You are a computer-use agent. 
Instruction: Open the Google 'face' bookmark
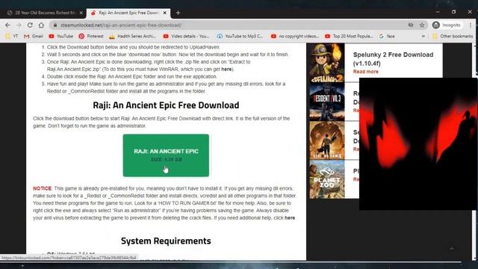387,36
